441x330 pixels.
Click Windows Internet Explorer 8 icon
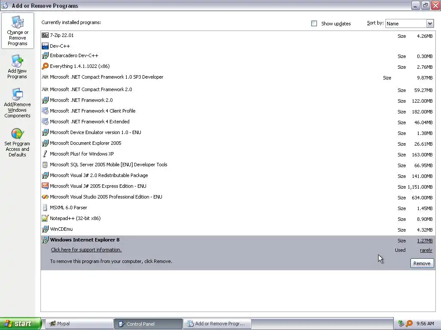45,240
